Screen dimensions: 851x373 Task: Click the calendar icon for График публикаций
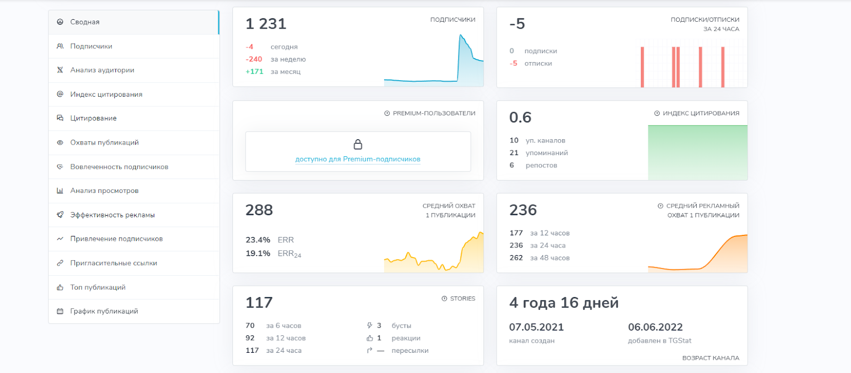point(60,311)
